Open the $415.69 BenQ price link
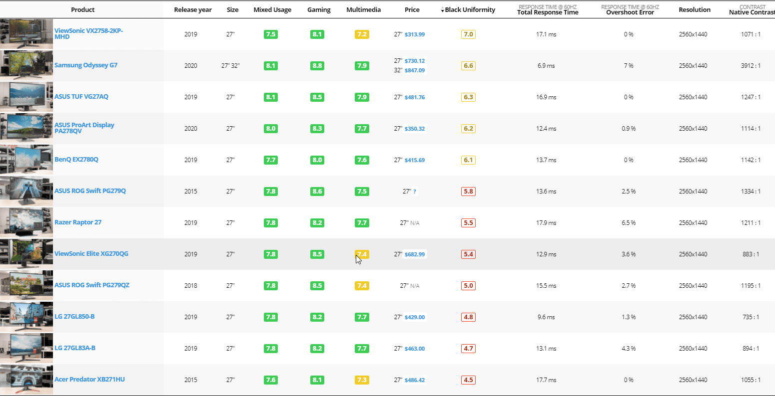Screen dimensions: 775x396 point(415,160)
